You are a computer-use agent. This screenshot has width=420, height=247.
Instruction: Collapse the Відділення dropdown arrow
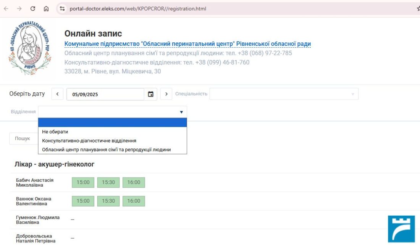point(181,112)
